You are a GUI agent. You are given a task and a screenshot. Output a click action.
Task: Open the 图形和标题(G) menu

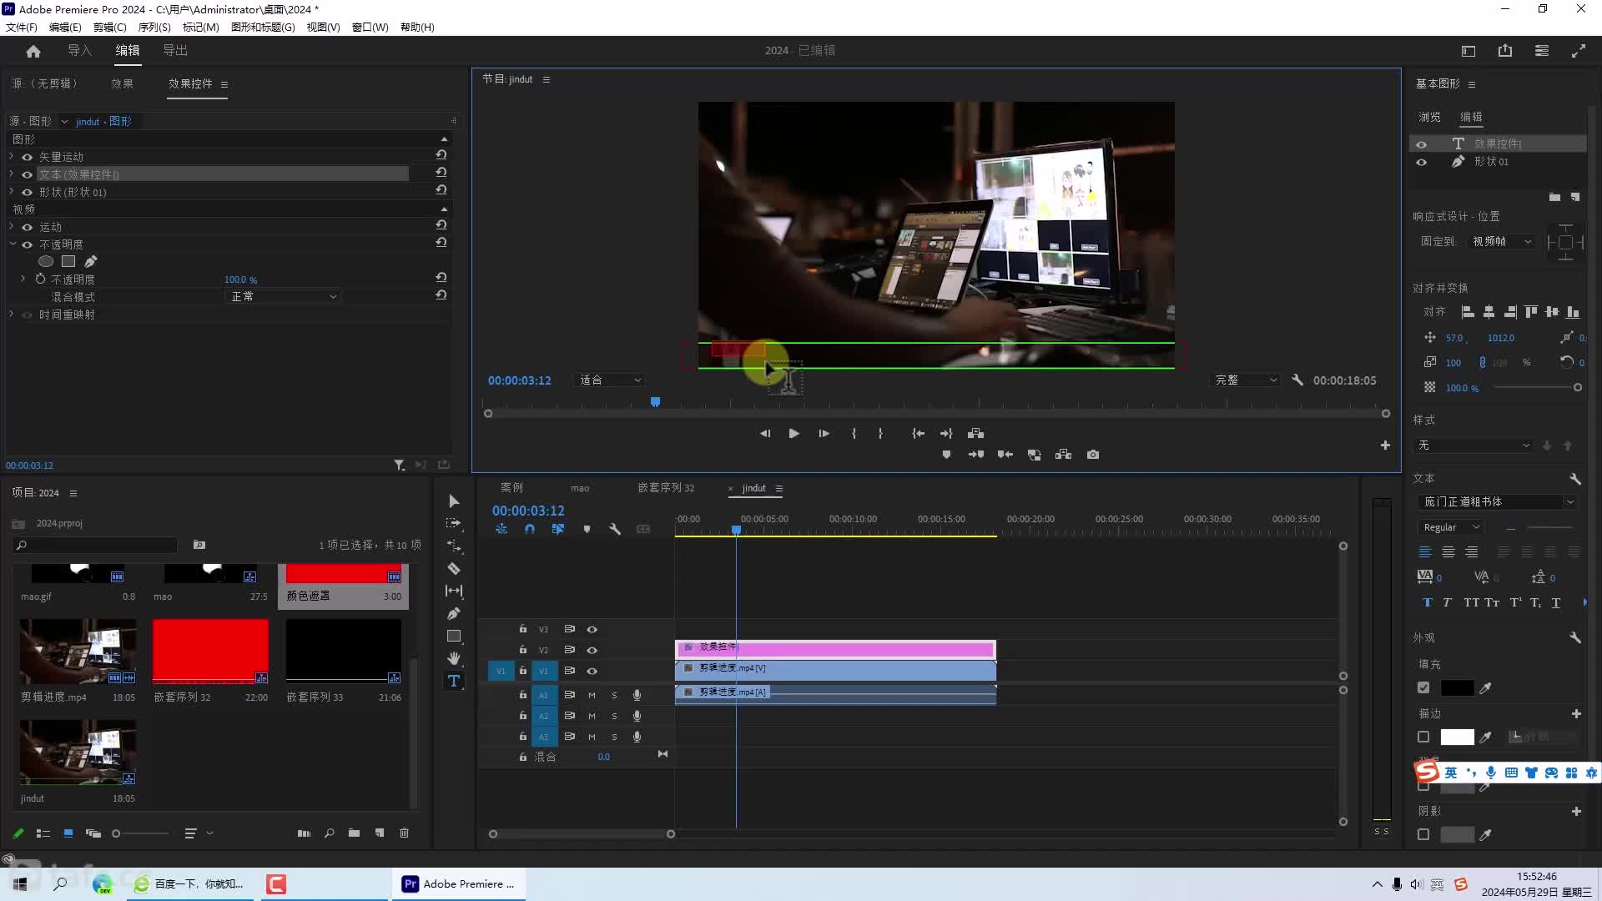point(263,27)
